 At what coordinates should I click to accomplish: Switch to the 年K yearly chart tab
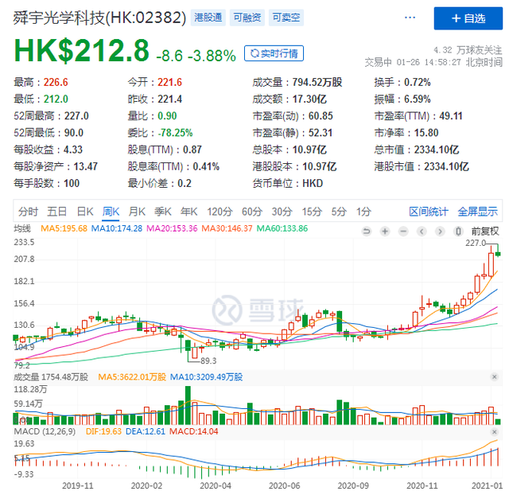(x=188, y=212)
